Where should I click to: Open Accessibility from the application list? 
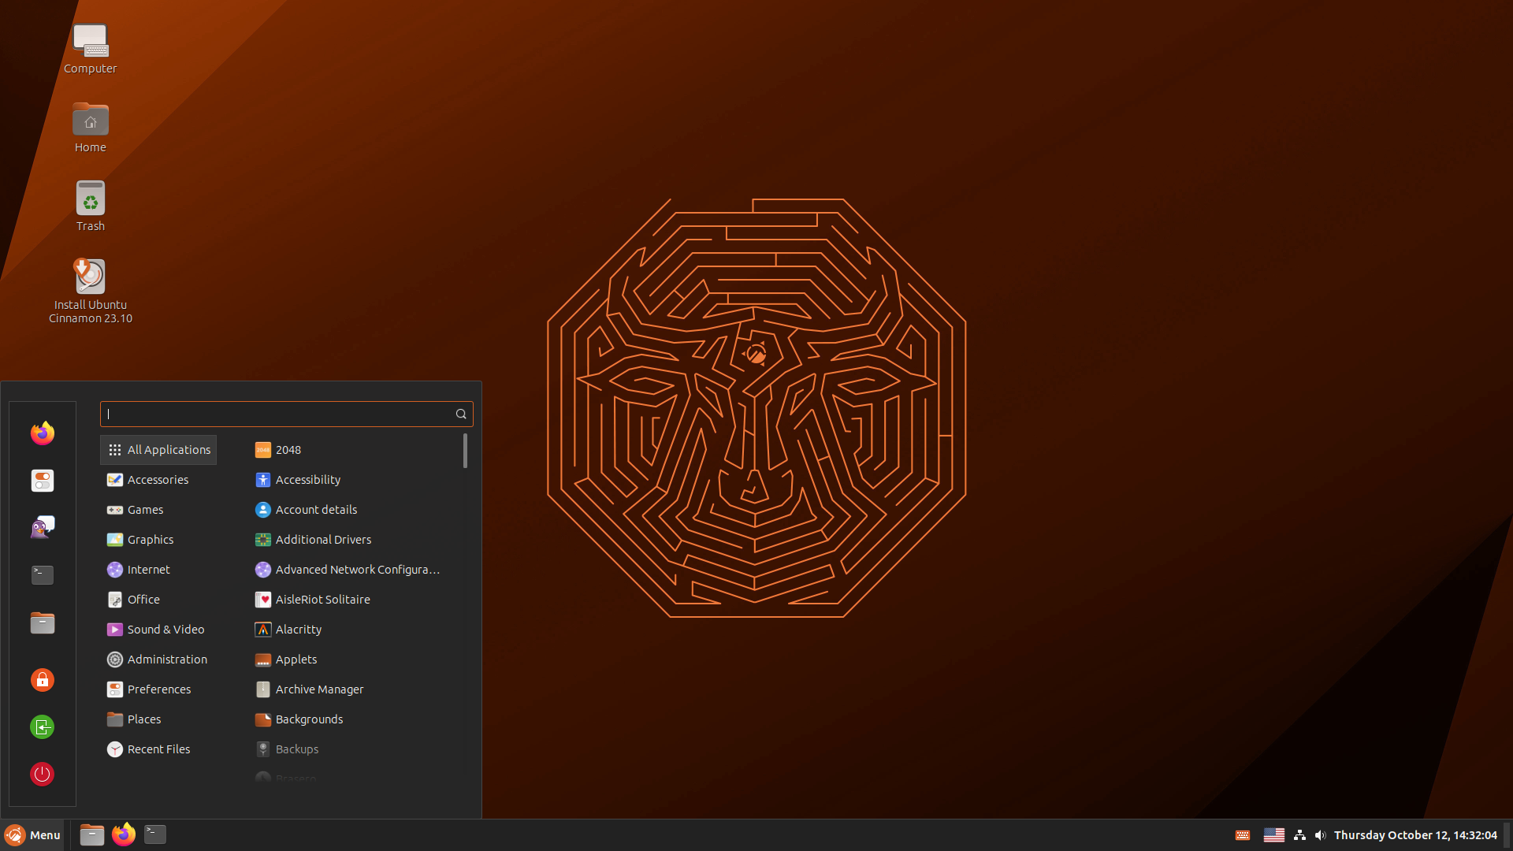(355, 480)
